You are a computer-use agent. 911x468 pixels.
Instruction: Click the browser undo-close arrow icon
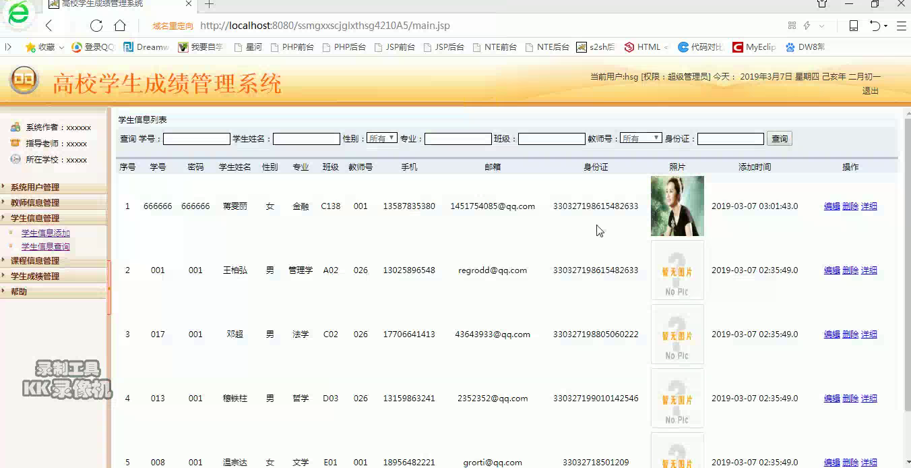coord(875,26)
